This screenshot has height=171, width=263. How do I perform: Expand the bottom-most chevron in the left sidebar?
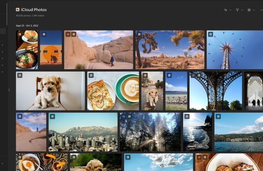[2, 163]
